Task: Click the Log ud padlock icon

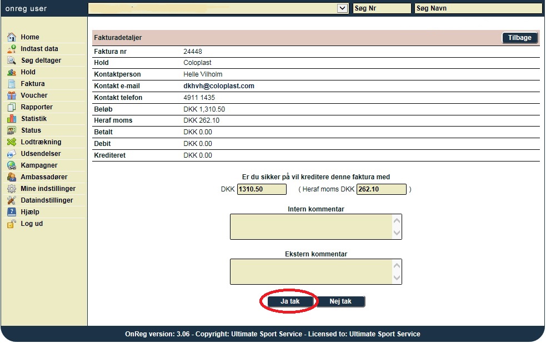Action: coord(12,223)
